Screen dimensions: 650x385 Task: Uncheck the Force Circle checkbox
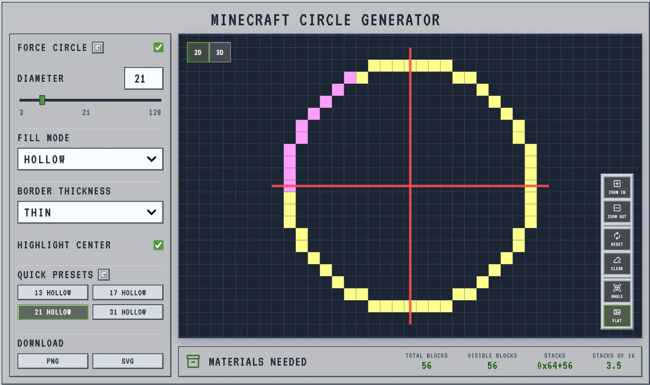pyautogui.click(x=159, y=47)
